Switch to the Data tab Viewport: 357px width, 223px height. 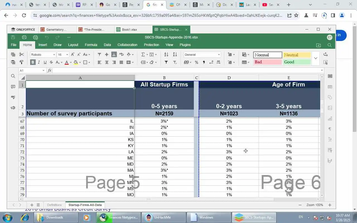(107, 45)
